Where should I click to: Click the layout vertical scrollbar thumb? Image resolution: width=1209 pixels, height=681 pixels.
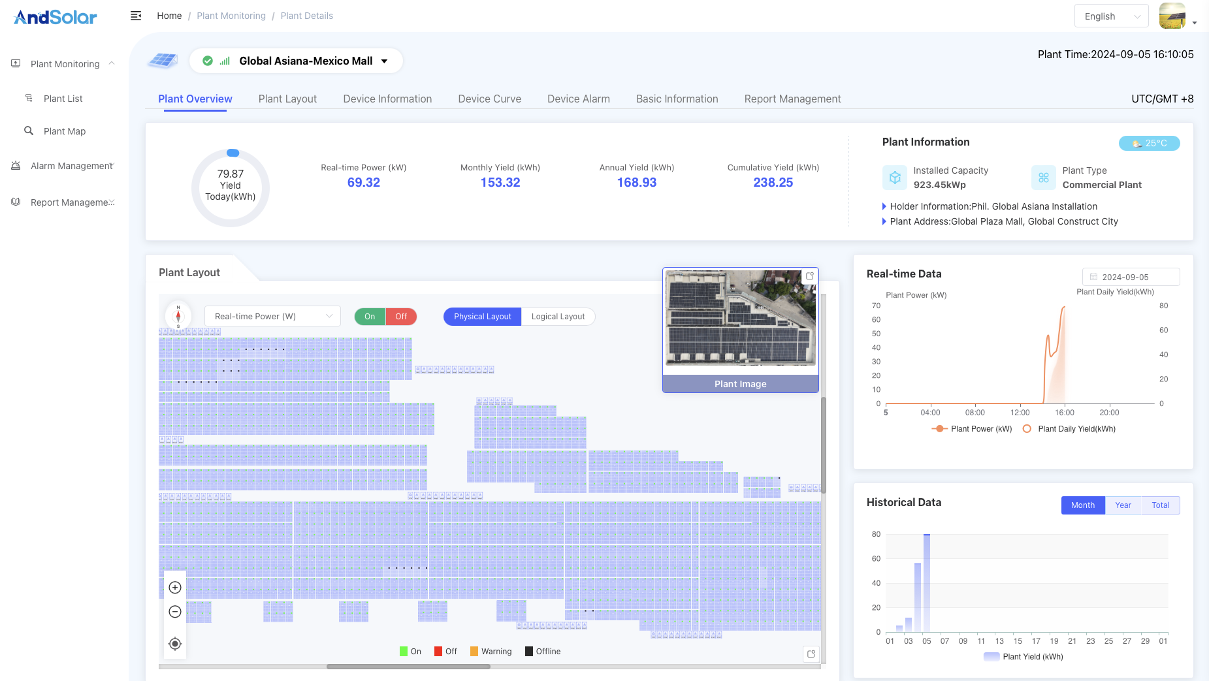pos(824,445)
